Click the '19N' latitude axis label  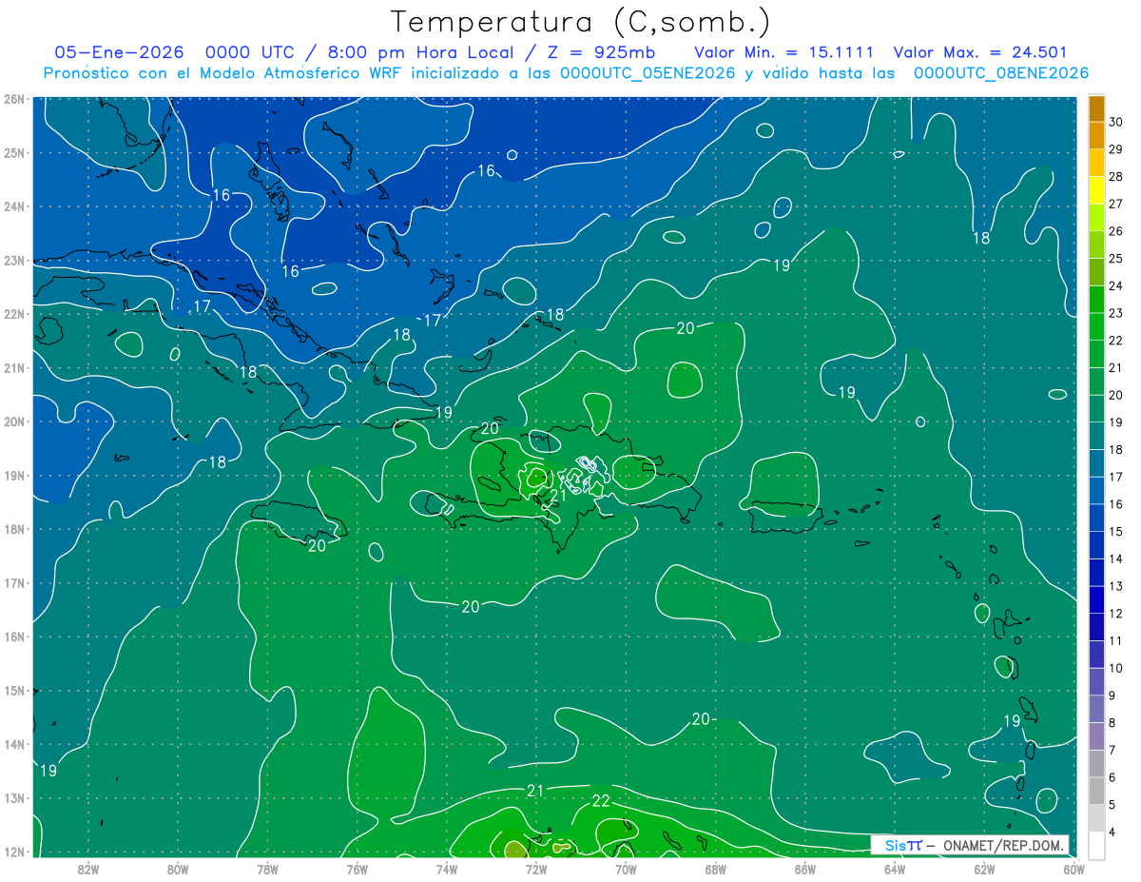pyautogui.click(x=13, y=476)
